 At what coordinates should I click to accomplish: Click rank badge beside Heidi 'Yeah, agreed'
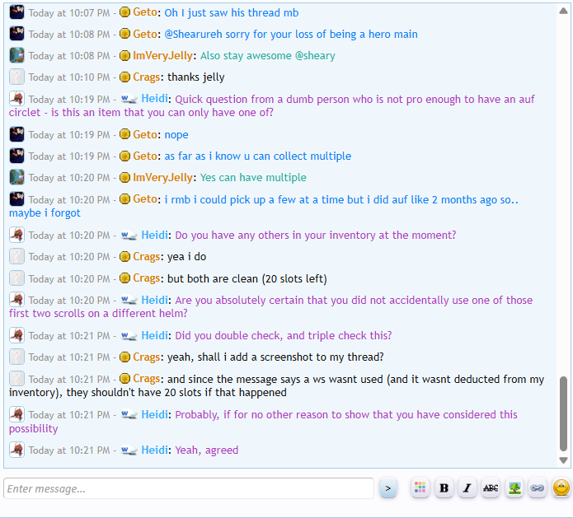pos(129,450)
